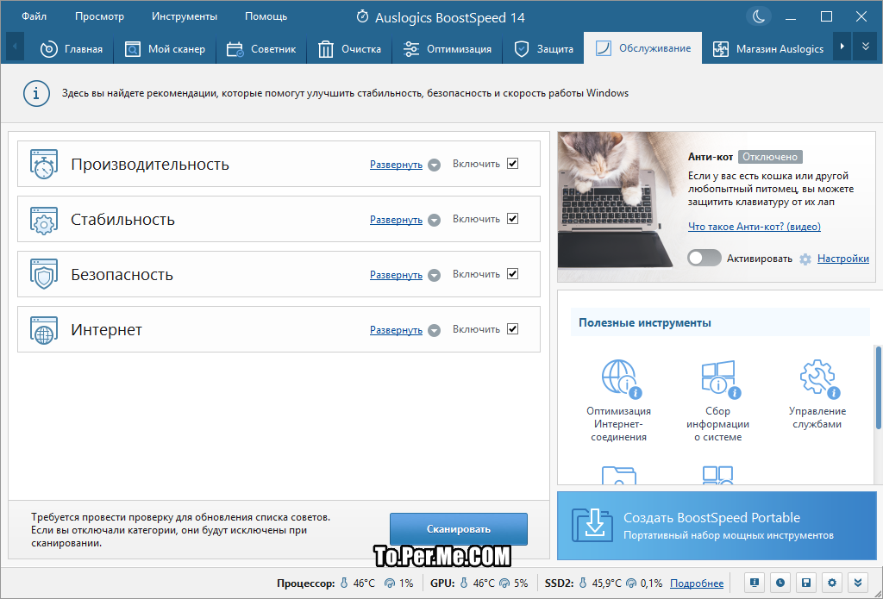Viewport: 883px width, 599px height.
Task: Expand Стабильность with the arrow button
Action: click(x=434, y=220)
